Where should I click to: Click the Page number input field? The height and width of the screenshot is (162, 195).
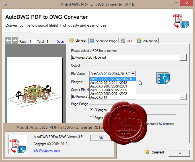(32, 42)
